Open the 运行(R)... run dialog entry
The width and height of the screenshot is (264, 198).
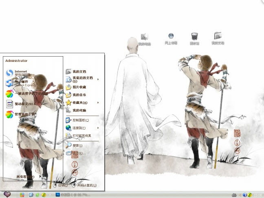[x=76, y=153]
